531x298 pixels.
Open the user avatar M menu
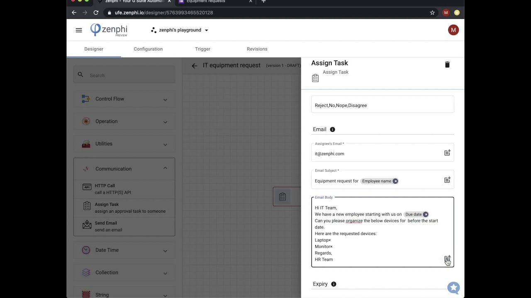[x=453, y=30]
